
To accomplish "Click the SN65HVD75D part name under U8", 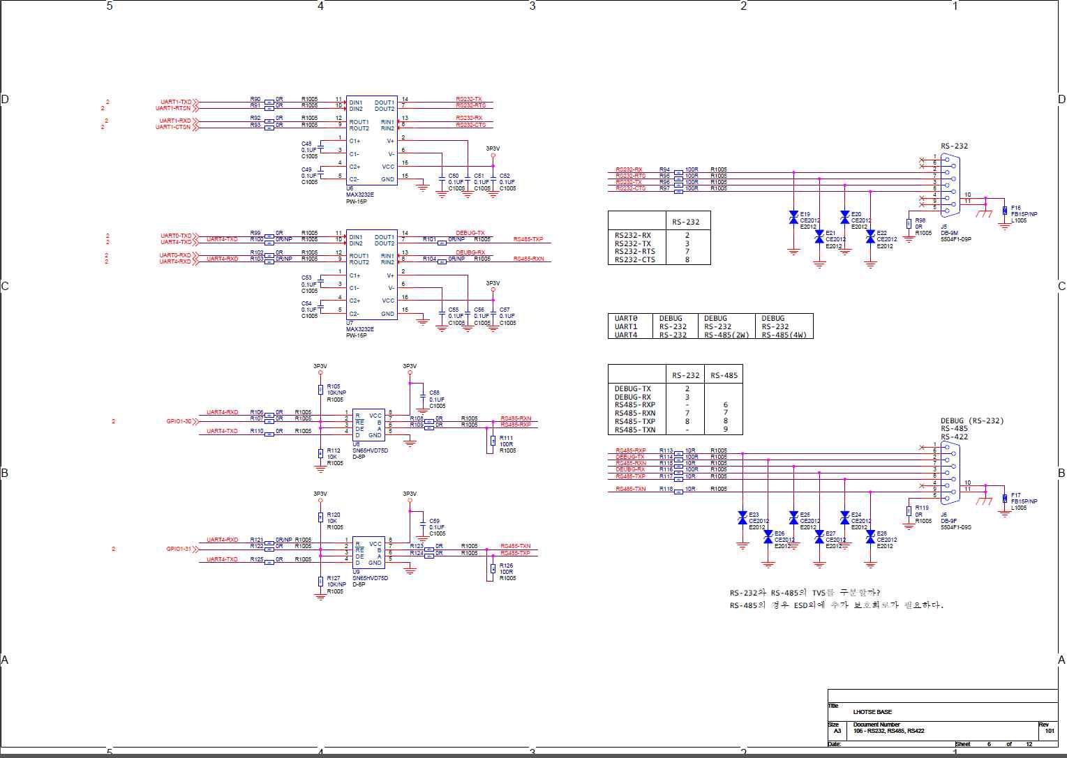I will (x=371, y=450).
